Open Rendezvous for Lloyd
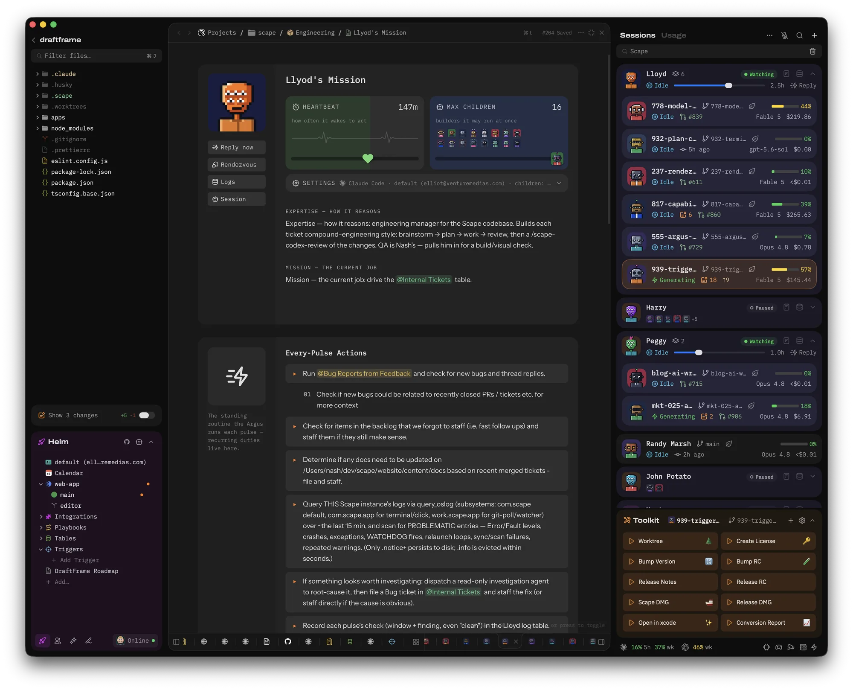The width and height of the screenshot is (853, 690). [x=236, y=165]
